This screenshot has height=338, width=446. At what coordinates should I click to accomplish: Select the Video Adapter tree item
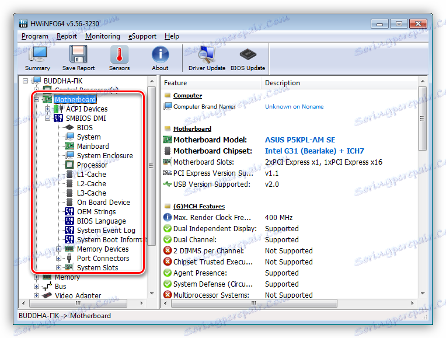[x=78, y=295]
